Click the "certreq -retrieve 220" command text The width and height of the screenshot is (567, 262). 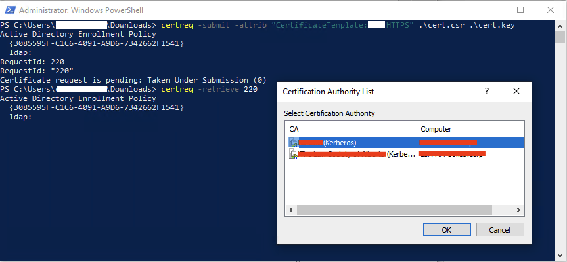coord(209,89)
